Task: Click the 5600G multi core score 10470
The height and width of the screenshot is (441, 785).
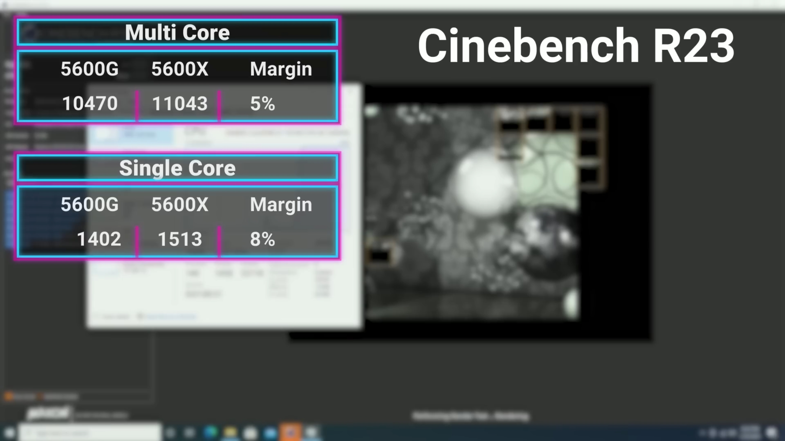Action: 90,103
